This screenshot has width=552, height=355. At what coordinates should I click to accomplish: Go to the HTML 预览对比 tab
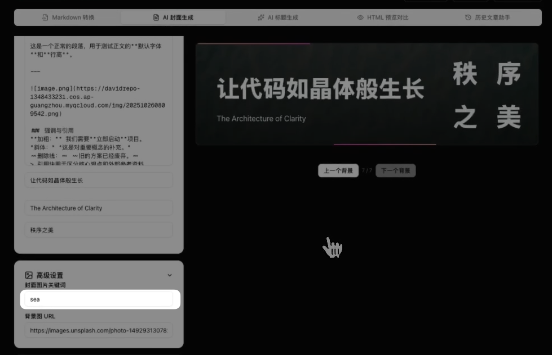[x=383, y=17]
